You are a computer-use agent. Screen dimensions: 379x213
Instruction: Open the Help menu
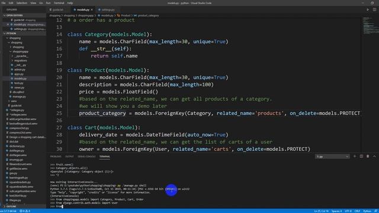pos(70,3)
